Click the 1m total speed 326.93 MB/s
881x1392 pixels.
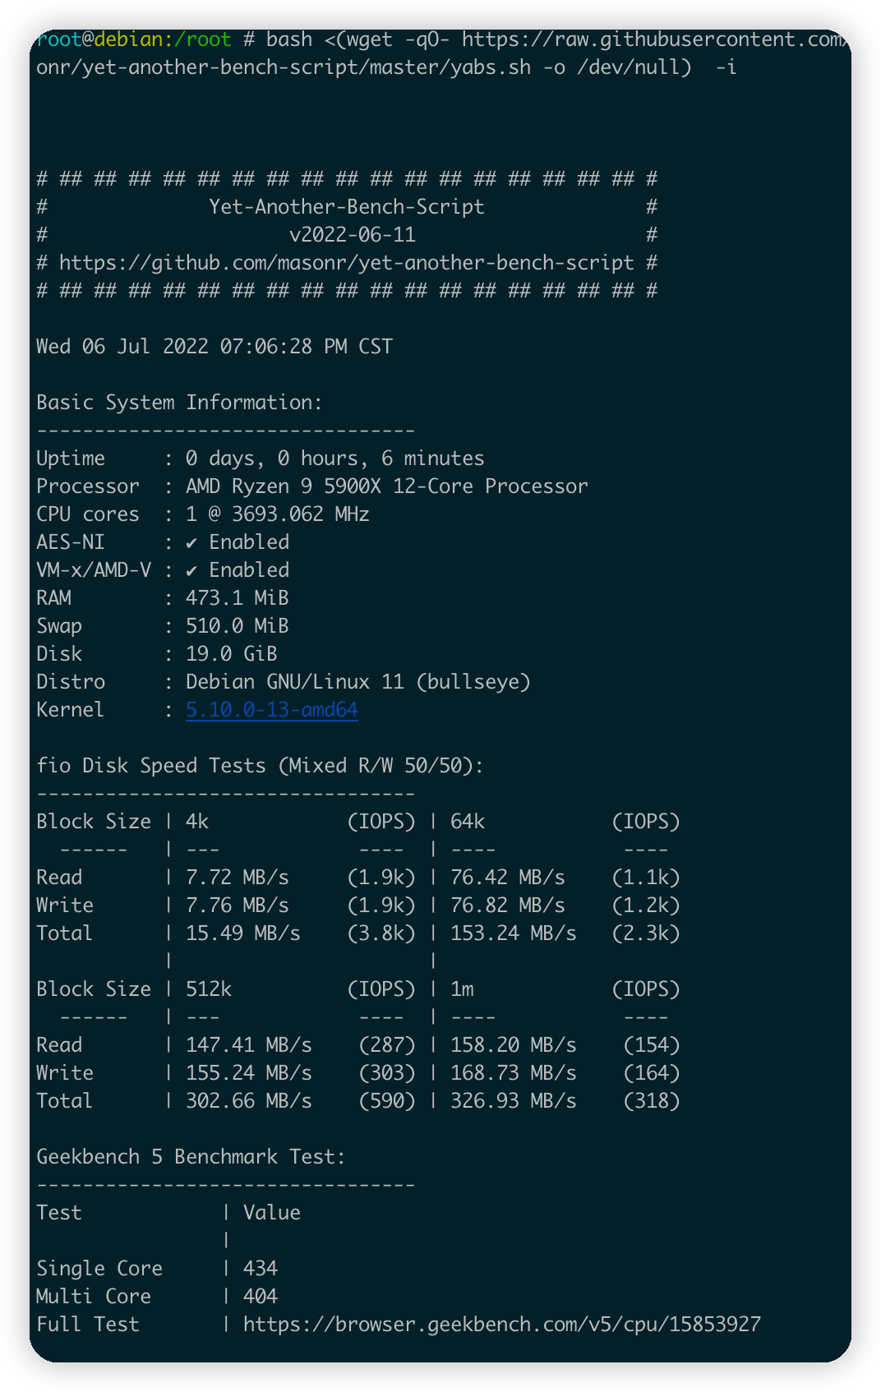513,1101
